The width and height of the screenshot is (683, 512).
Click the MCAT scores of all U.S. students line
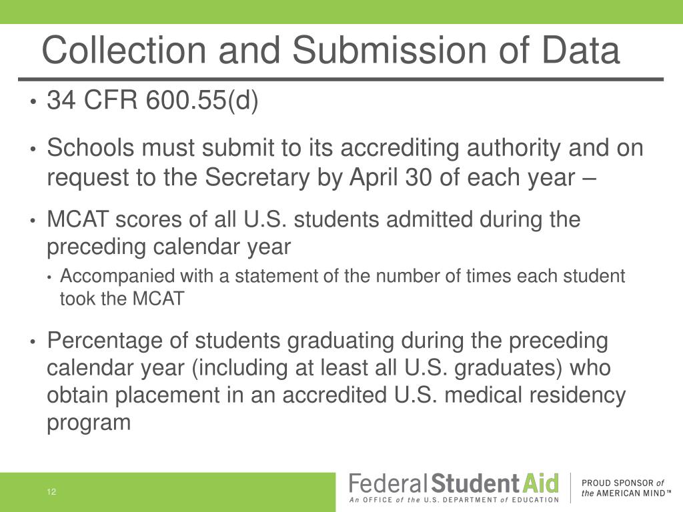[x=313, y=219]
